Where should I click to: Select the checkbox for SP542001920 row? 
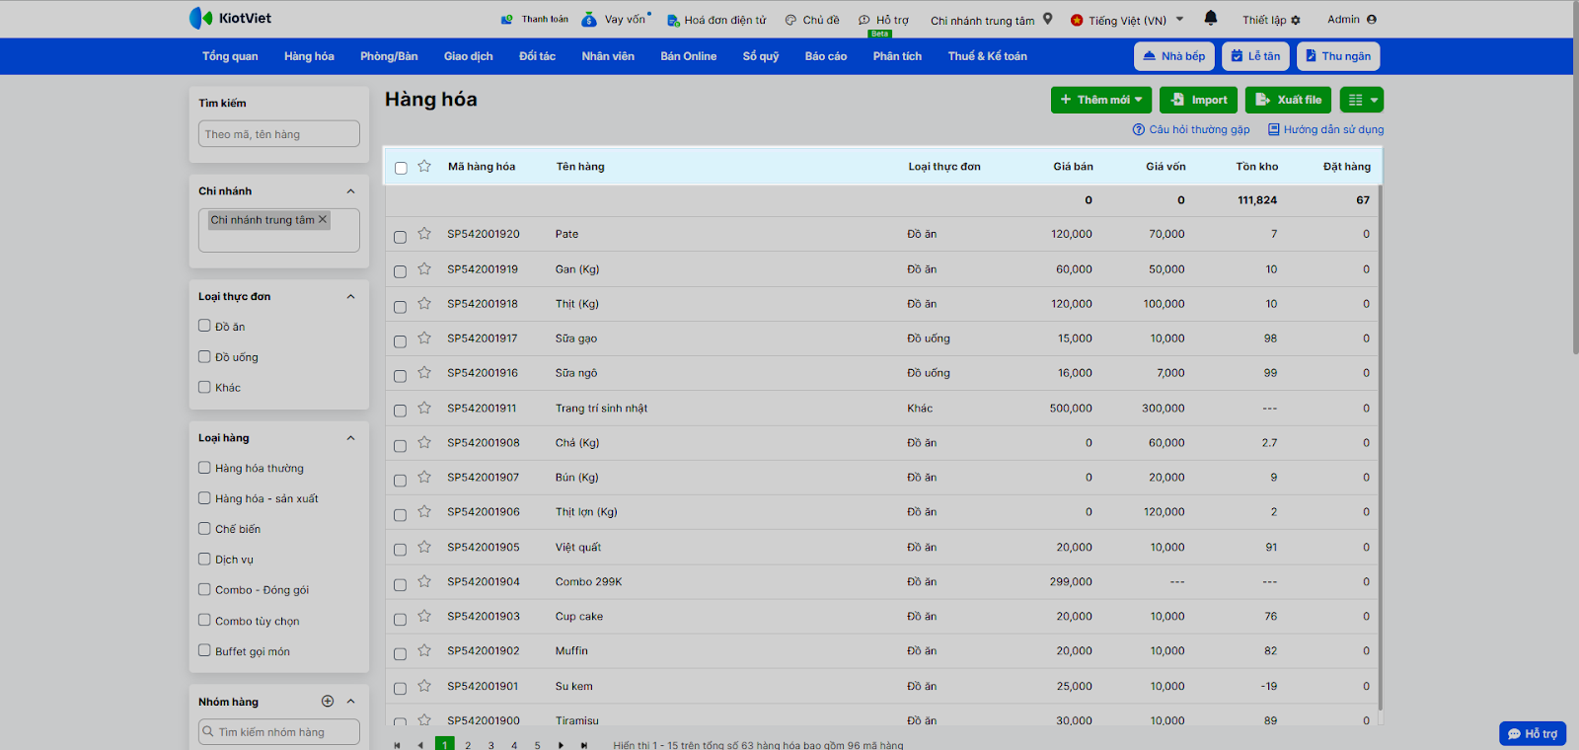pos(400,237)
